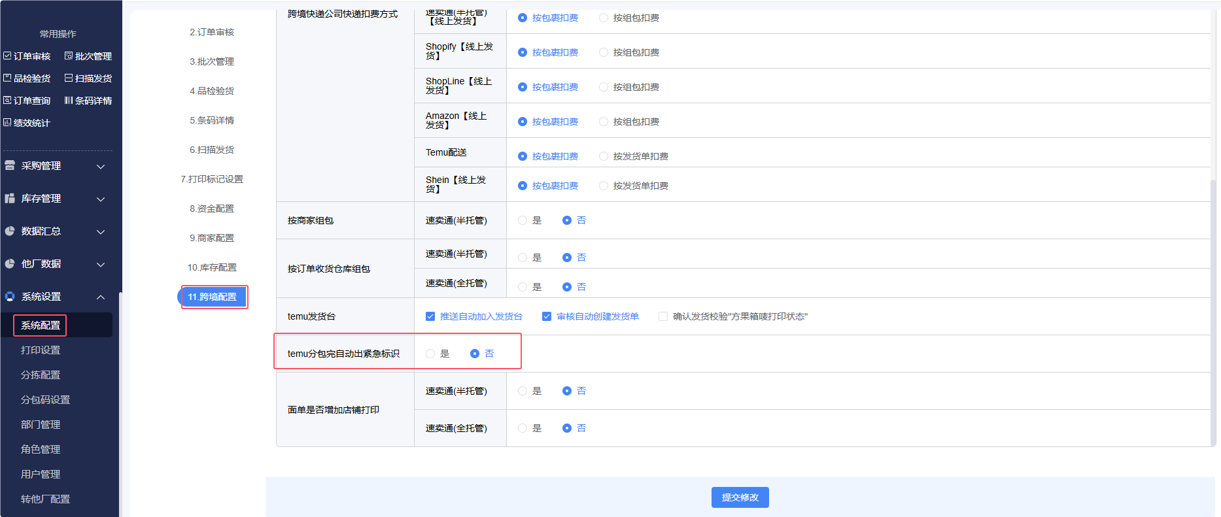
Task: Switch to the 3.批次管理 settings tab
Action: click(212, 61)
